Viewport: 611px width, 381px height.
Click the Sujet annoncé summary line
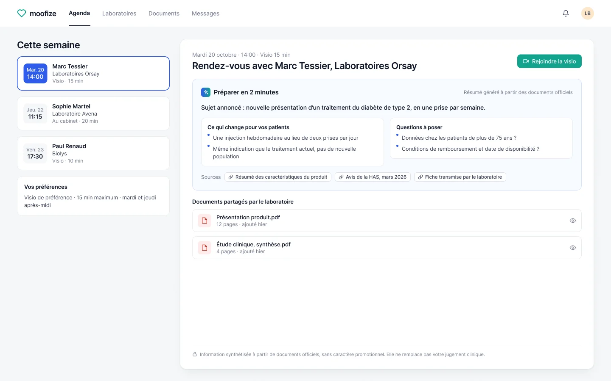[343, 108]
